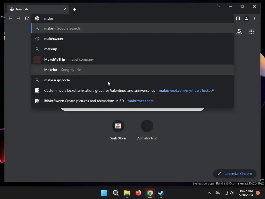Choose 'make - Google Search' suggestion
Viewport: 265px width, 199px height.
[133, 28]
